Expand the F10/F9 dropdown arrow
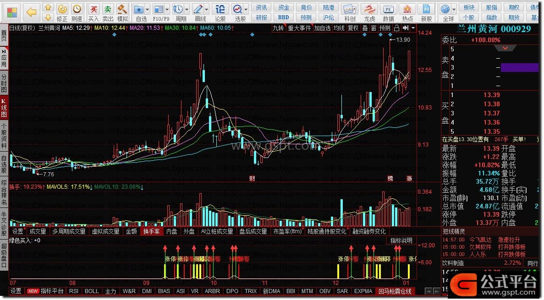 pos(167,9)
